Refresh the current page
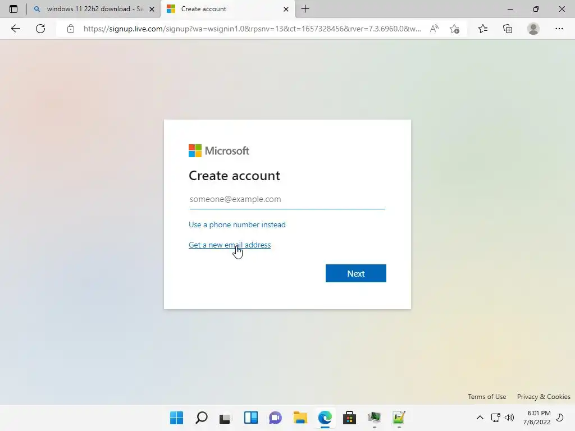The image size is (575, 431). pyautogui.click(x=40, y=29)
